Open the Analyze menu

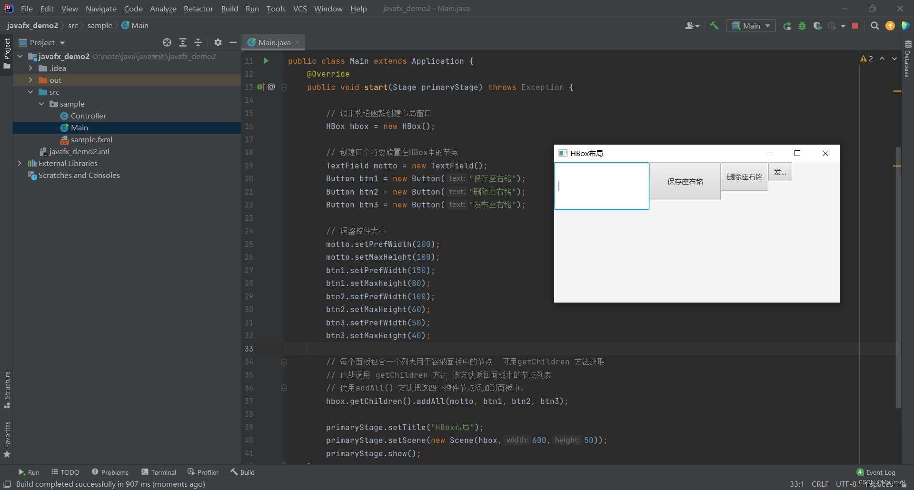(163, 9)
